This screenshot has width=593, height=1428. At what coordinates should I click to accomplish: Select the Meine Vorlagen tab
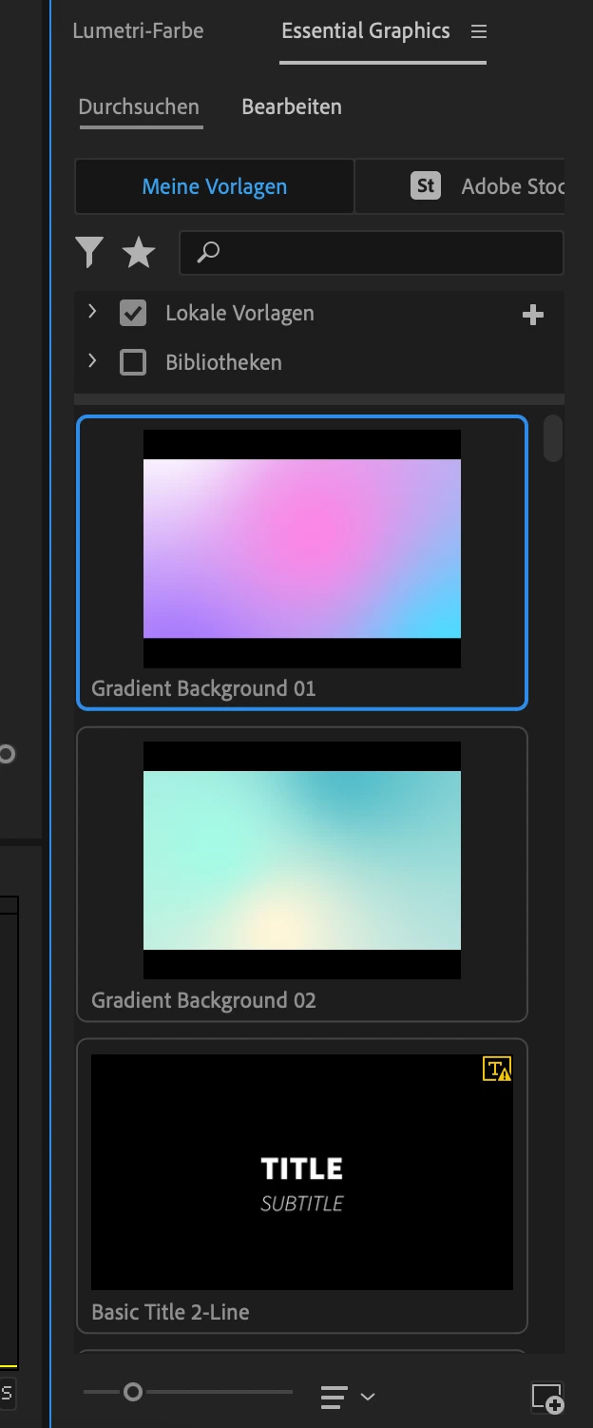pos(215,186)
